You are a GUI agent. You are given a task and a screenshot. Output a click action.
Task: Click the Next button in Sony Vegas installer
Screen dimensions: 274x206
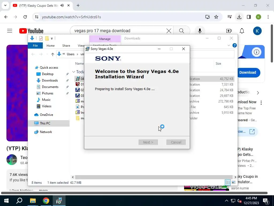point(148,142)
